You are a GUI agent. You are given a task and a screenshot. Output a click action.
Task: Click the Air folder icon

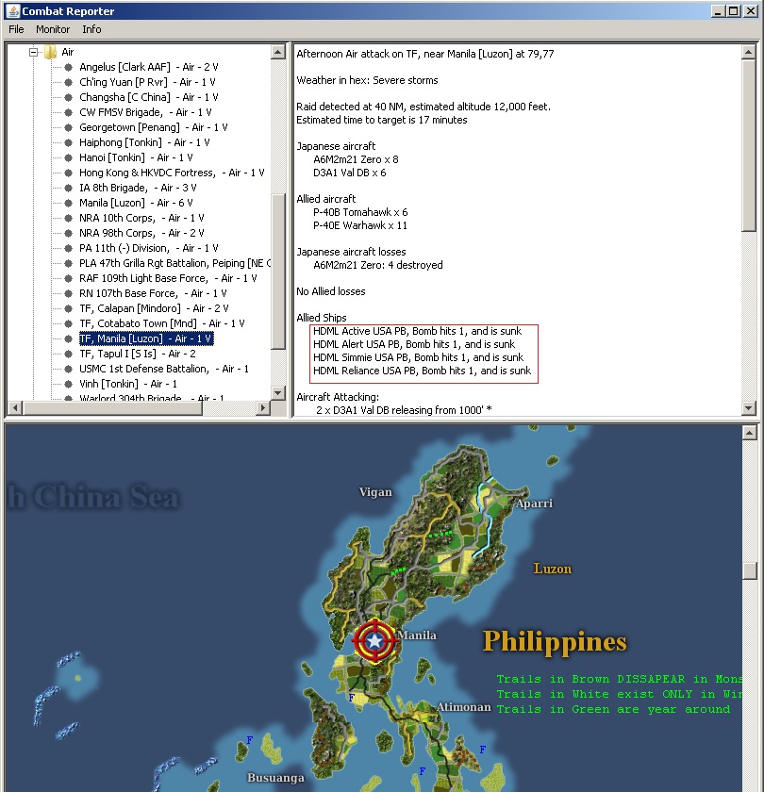tap(50, 52)
